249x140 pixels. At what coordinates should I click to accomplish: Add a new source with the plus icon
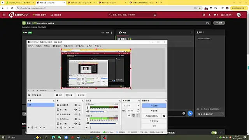[x=58, y=128]
